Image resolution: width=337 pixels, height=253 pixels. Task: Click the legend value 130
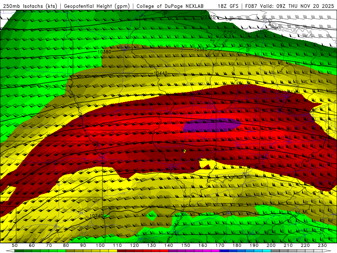click(152, 245)
